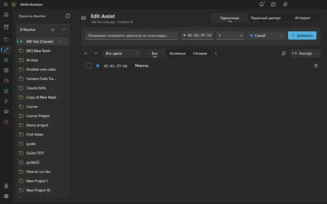This screenshot has width=327, height=204.
Task: Open the notifications bell
Action: click(x=262, y=4)
